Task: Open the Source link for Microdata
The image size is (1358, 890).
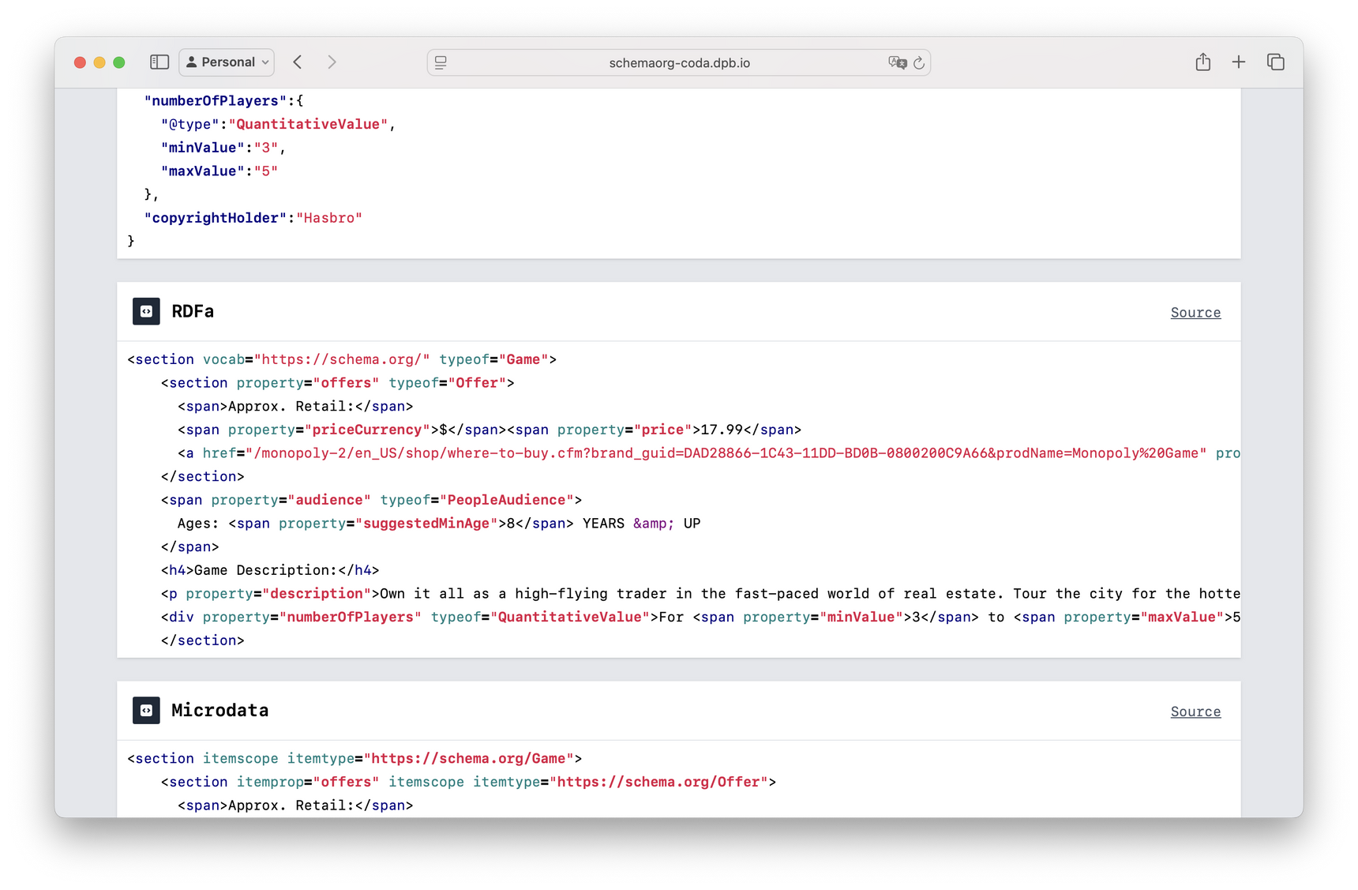Action: click(x=1195, y=712)
